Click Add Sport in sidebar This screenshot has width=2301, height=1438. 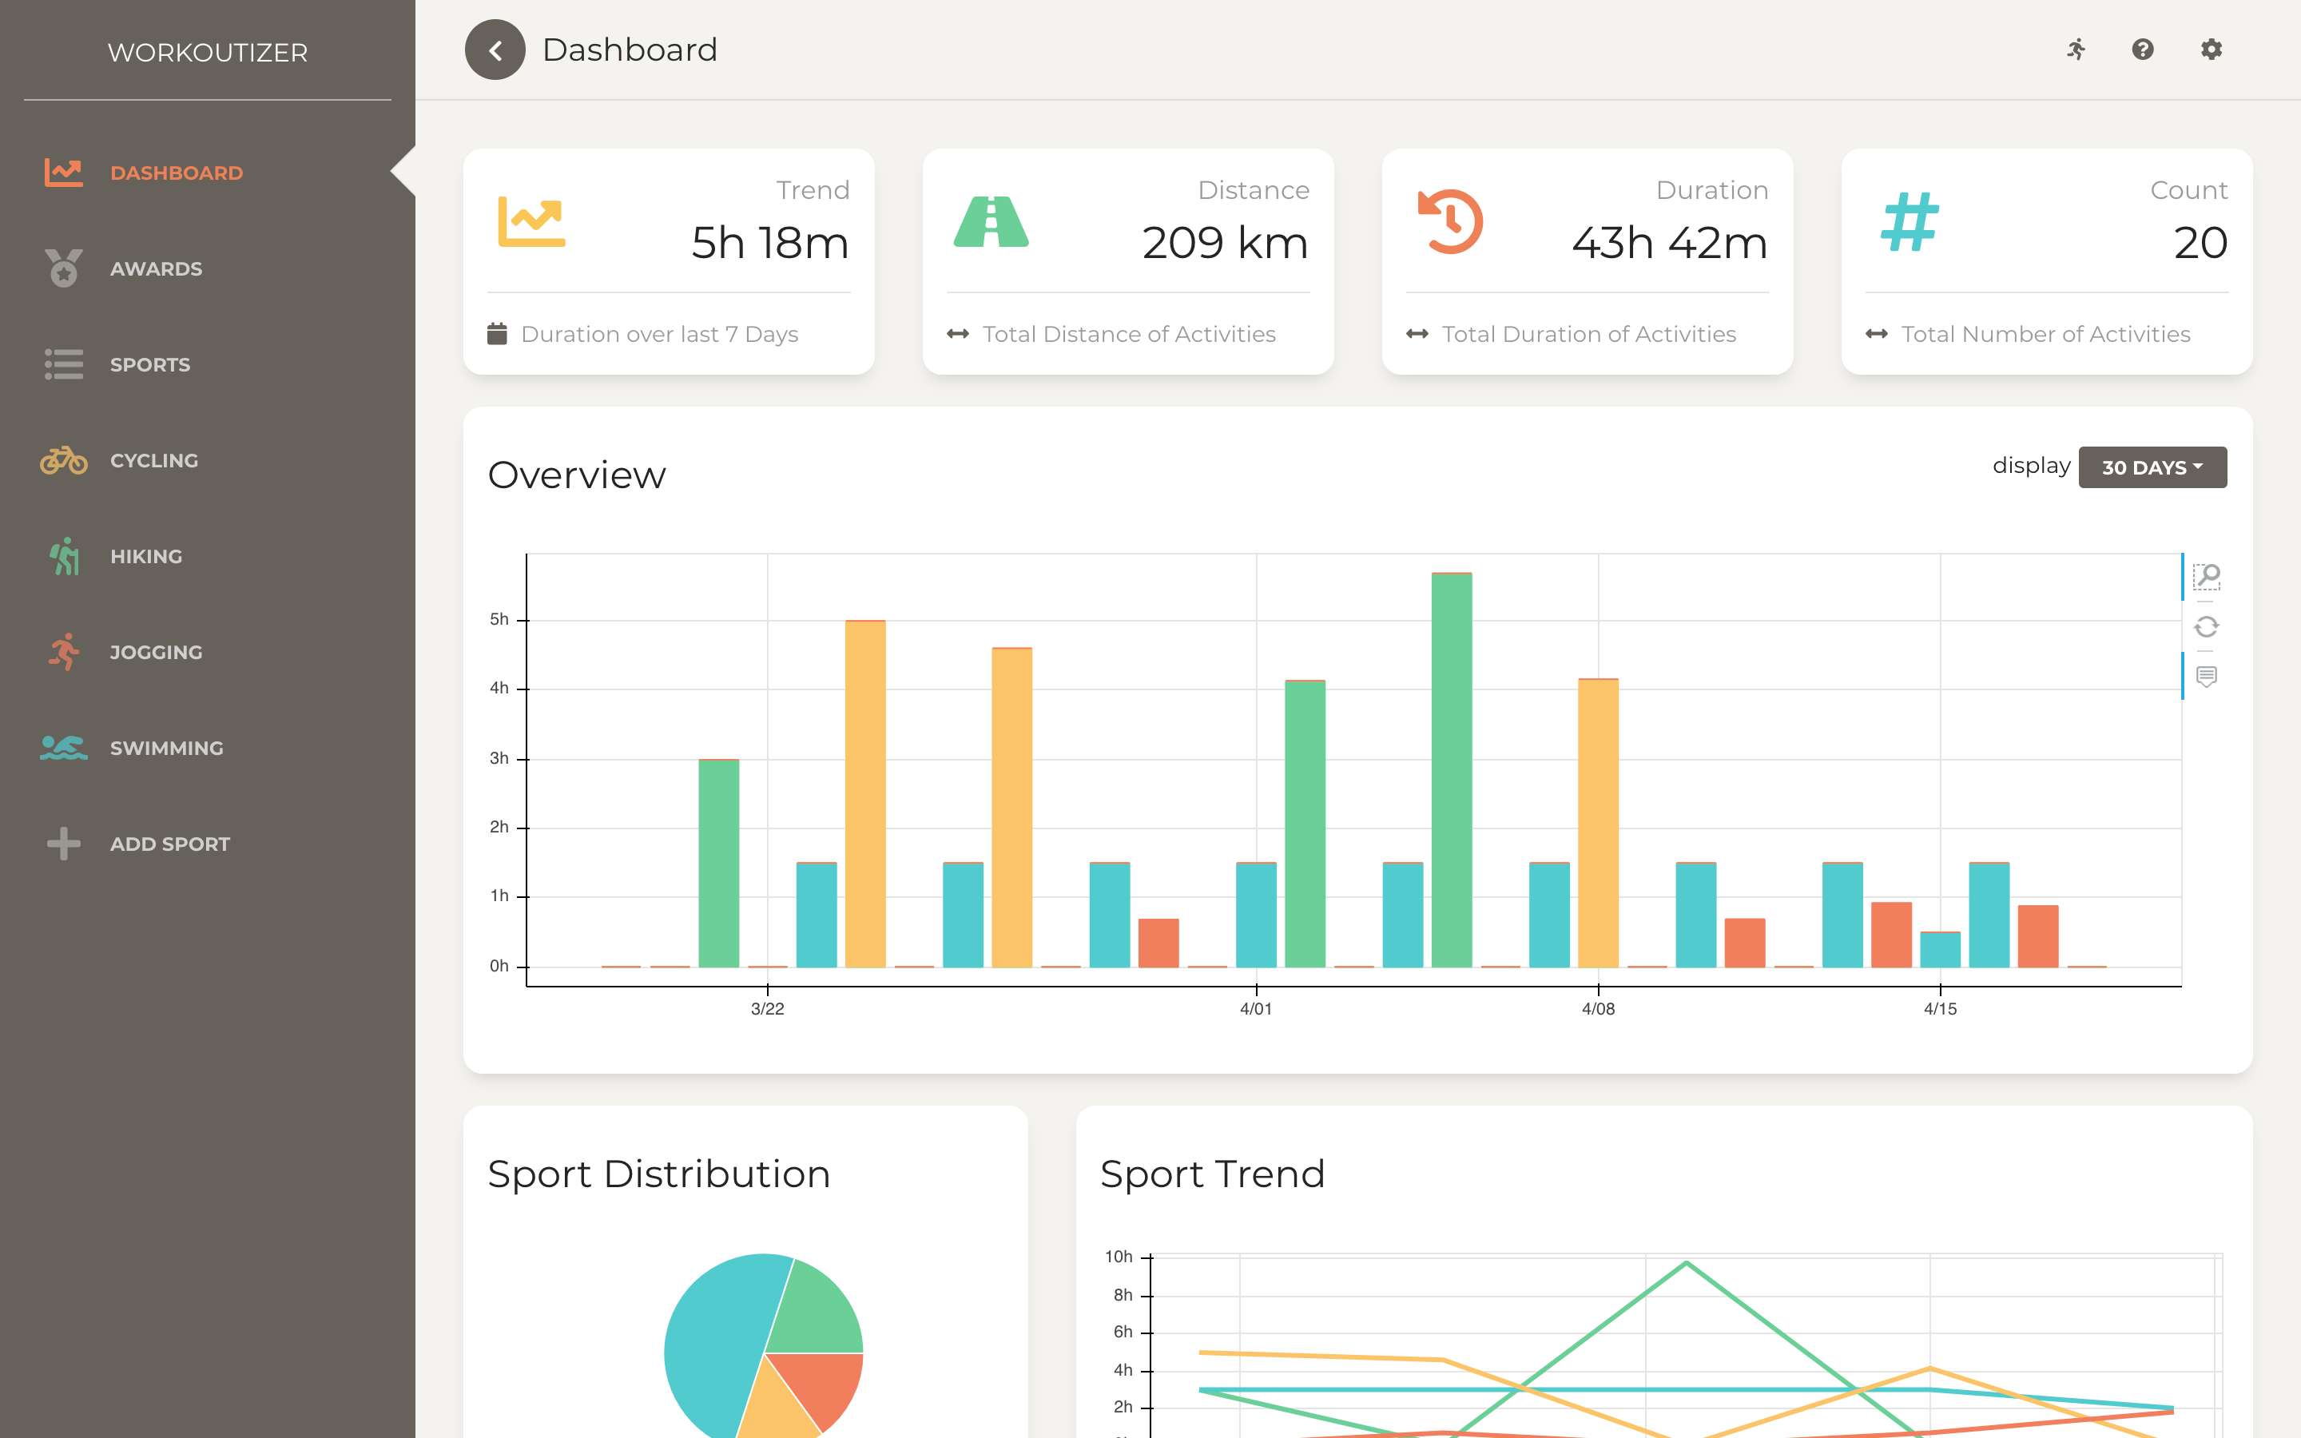(x=169, y=844)
